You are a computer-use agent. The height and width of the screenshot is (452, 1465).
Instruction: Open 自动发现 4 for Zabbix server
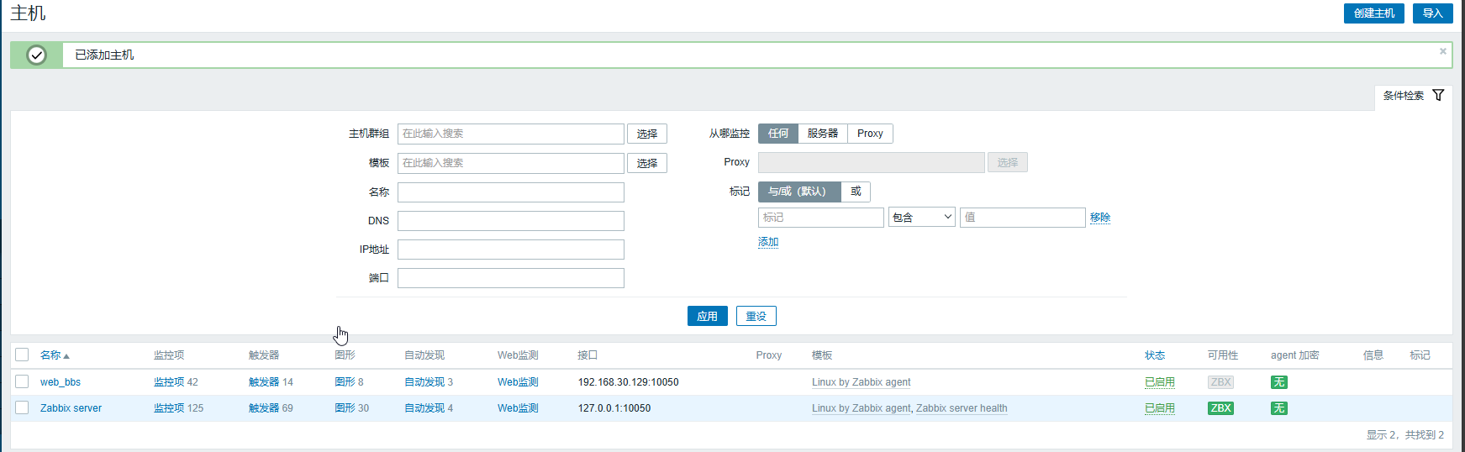(424, 408)
